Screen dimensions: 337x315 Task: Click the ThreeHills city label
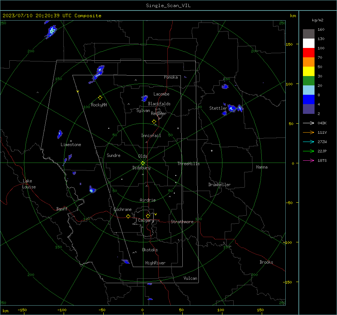point(188,164)
